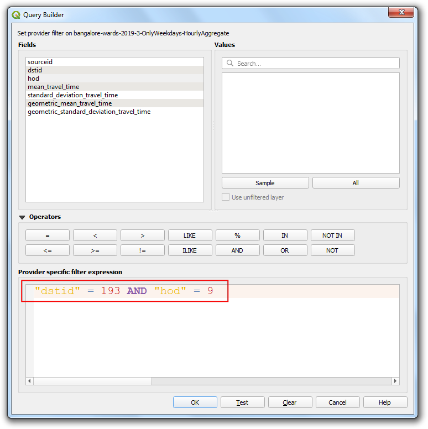Add the AND operator to expression
This screenshot has width=428, height=429.
pyautogui.click(x=237, y=250)
